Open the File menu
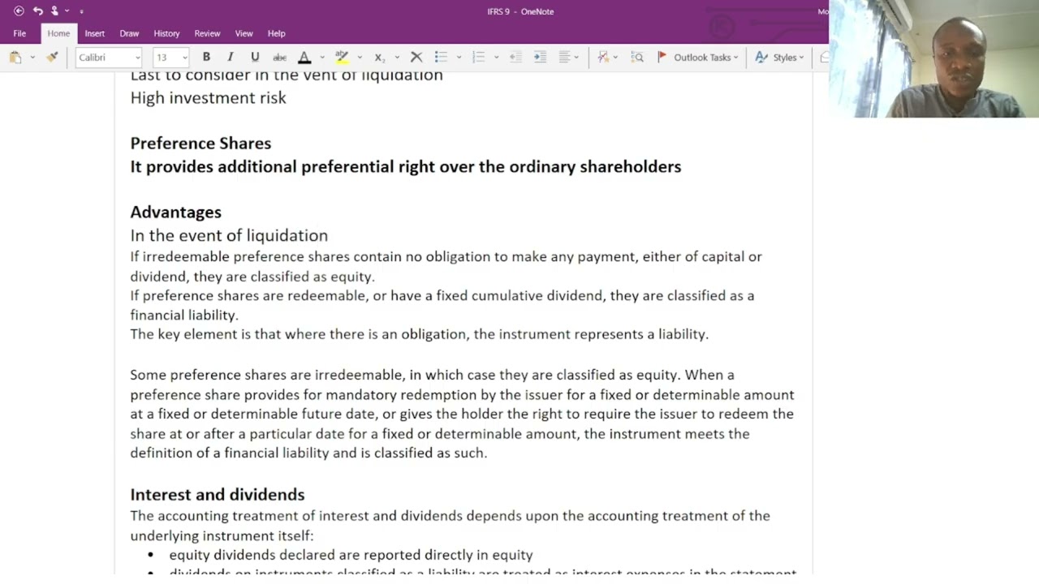Screen dimensions: 1039x584 [19, 33]
